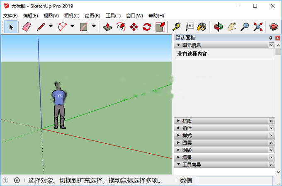The width and height of the screenshot is (282, 186).
Task: Select the Rotate tool
Action: [x=147, y=27]
